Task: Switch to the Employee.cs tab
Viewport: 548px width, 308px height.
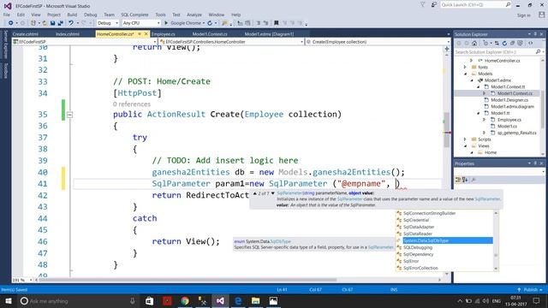Action: click(164, 34)
